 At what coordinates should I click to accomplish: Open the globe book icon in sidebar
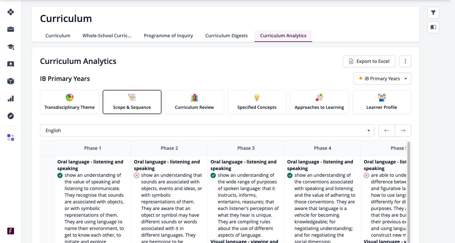[11, 64]
